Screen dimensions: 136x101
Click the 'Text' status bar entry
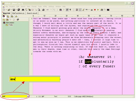point(56,97)
